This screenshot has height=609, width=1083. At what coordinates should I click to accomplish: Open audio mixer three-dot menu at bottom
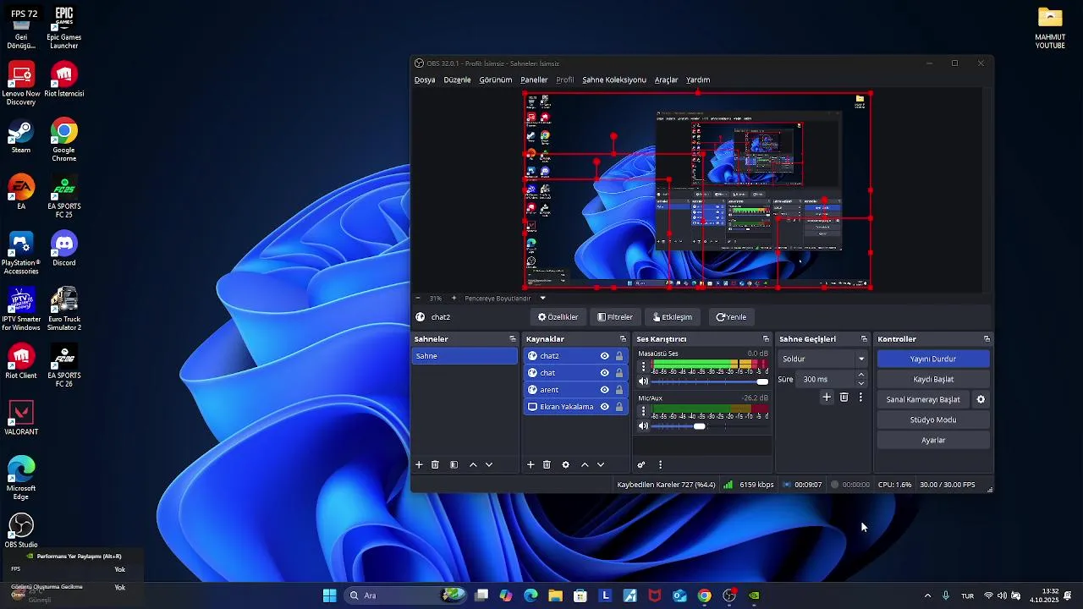point(660,464)
